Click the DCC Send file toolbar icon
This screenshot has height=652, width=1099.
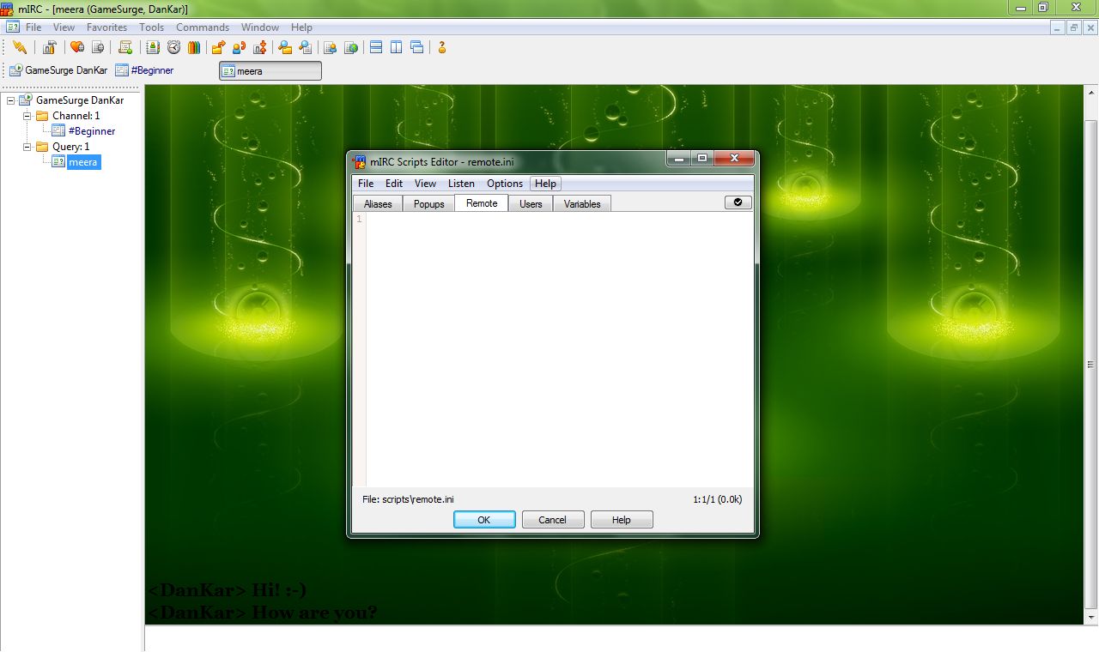[x=219, y=47]
